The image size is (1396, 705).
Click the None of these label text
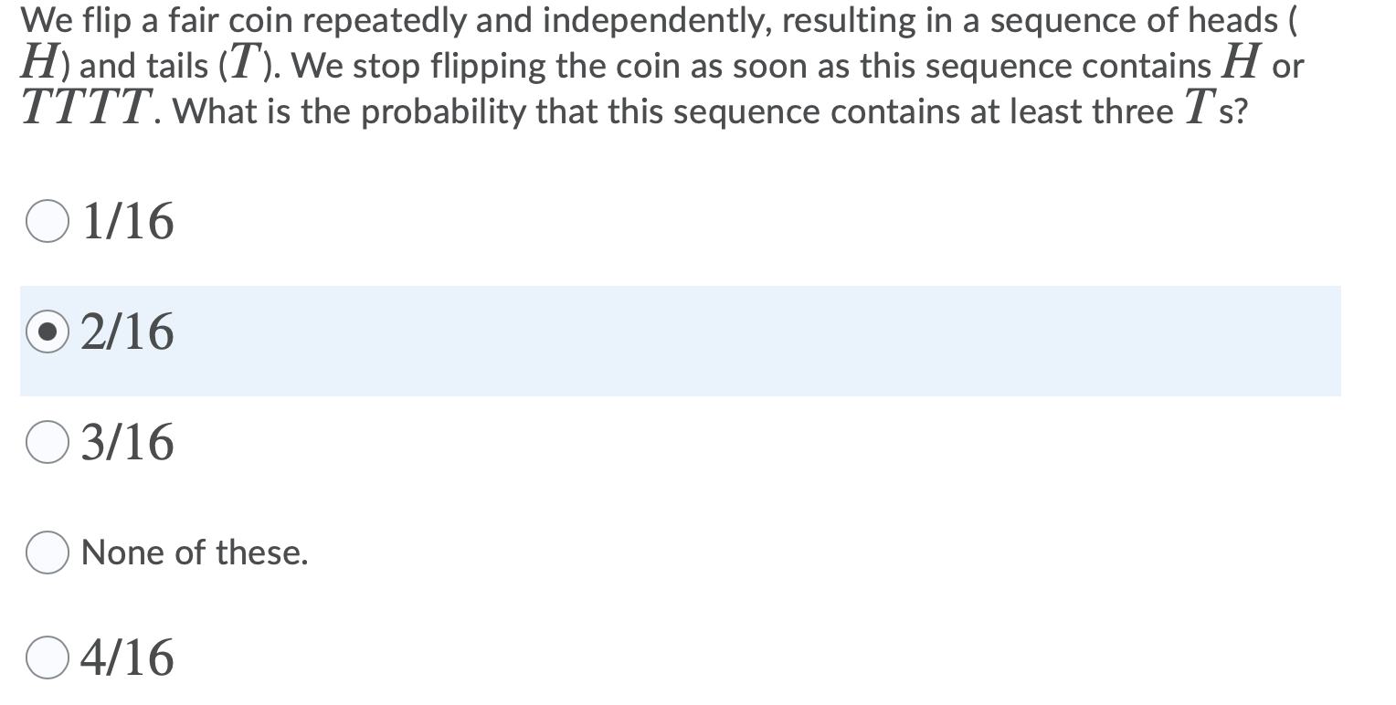click(x=195, y=552)
